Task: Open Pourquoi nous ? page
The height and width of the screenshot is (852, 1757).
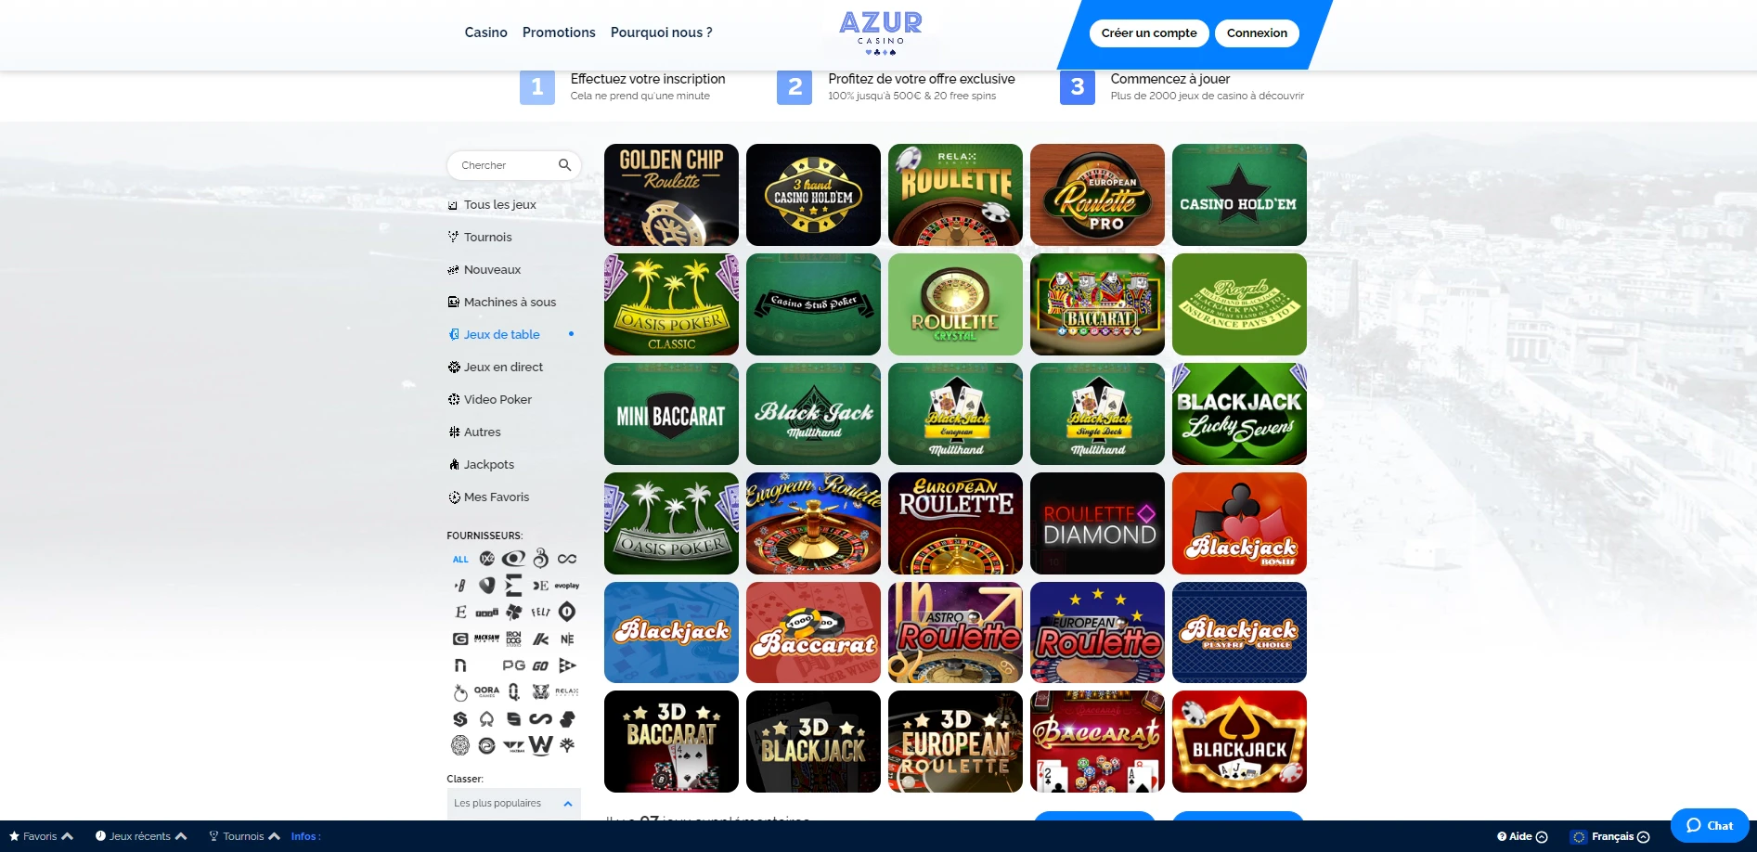Action: (662, 32)
